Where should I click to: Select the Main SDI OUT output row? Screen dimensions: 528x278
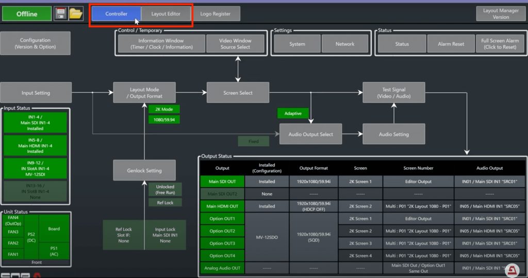tap(222, 182)
